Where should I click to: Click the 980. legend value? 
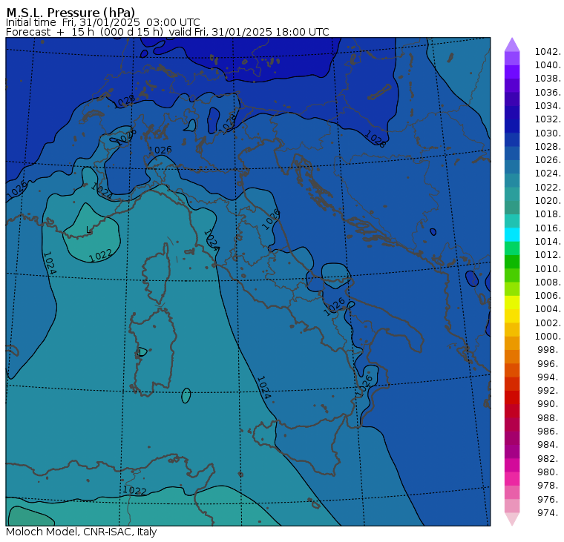click(549, 472)
